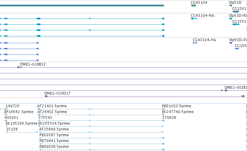Click the 493931 feature label
The height and width of the screenshot is (151, 247).
click(x=11, y=118)
